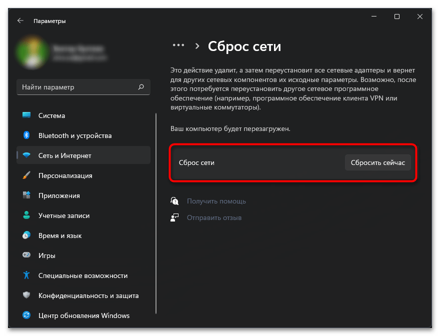Focus the Найти параметр search field
Viewport: 440px width, 336px height.
coord(83,87)
